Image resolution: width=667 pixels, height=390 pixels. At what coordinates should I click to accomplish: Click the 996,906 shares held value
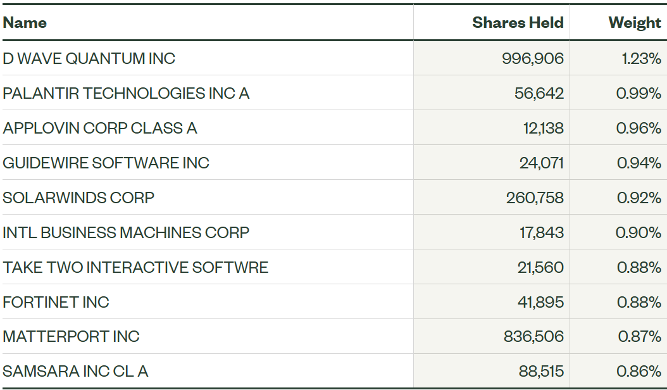533,58
